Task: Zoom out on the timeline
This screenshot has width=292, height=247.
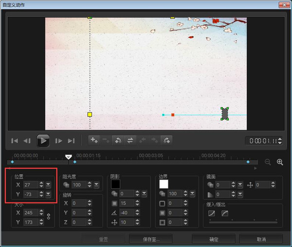Action: 268,162
